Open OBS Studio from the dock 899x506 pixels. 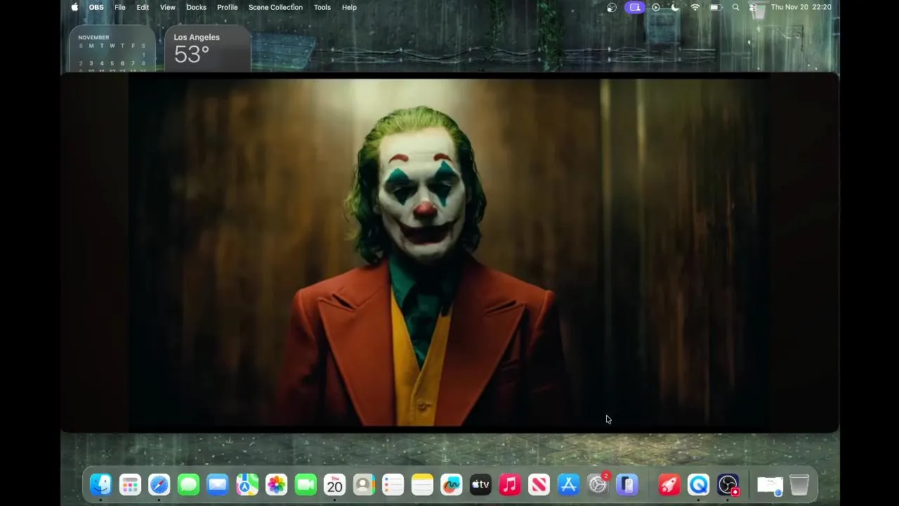pos(728,484)
